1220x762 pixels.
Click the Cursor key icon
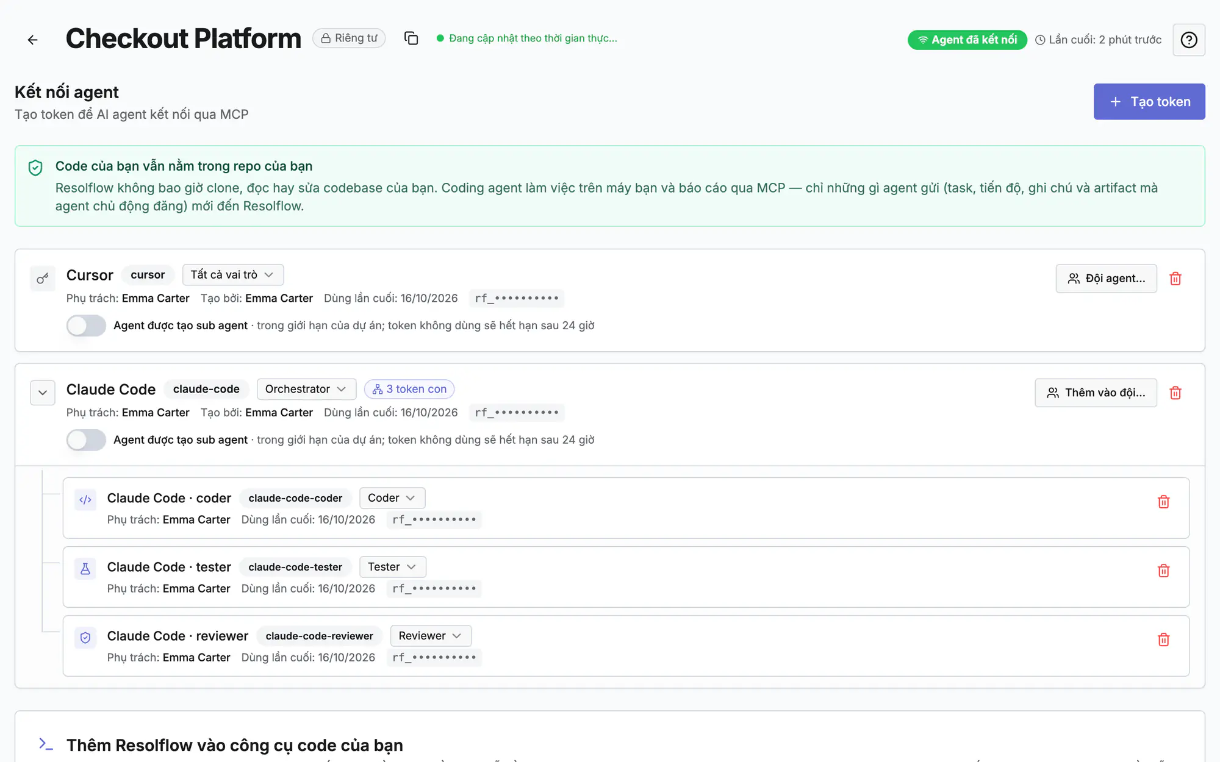tap(43, 279)
